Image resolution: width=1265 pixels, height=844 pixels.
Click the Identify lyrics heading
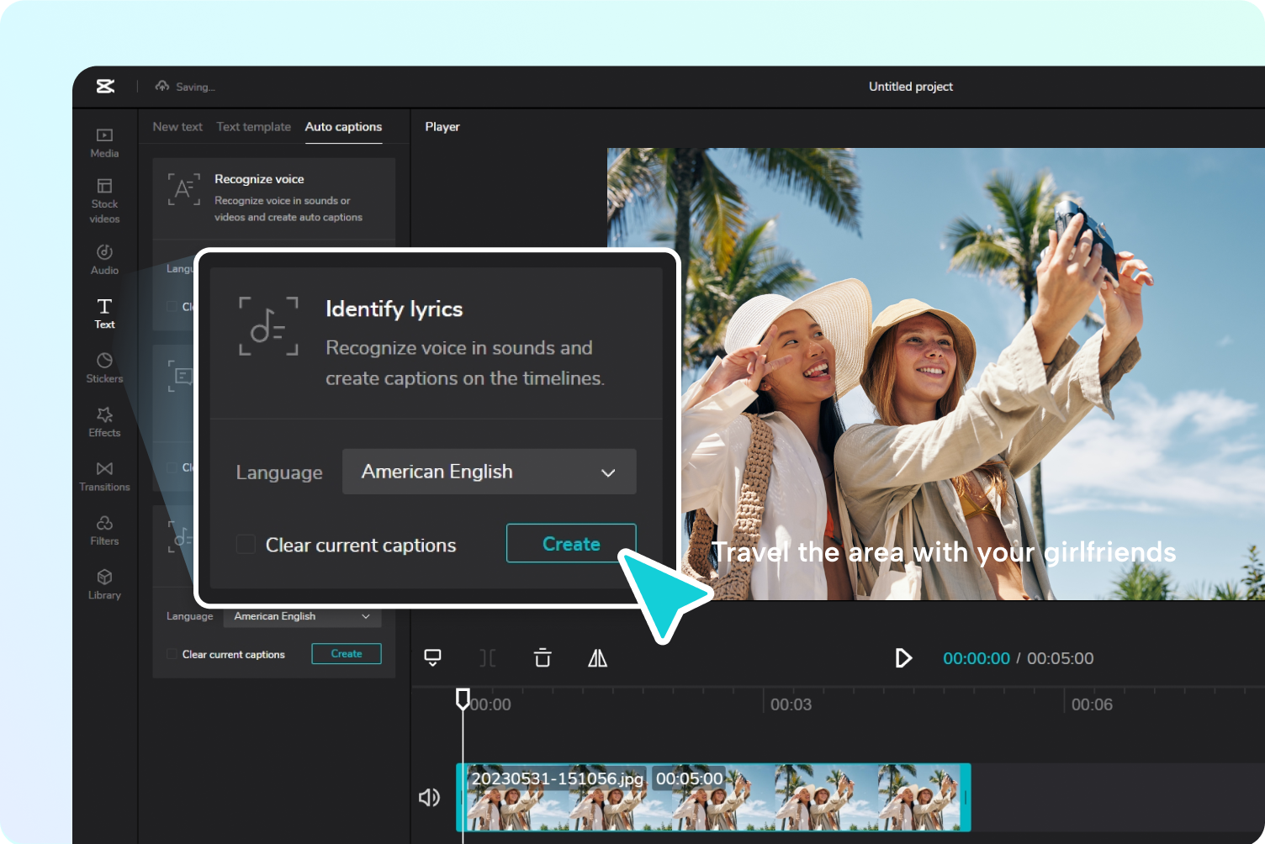coord(394,309)
